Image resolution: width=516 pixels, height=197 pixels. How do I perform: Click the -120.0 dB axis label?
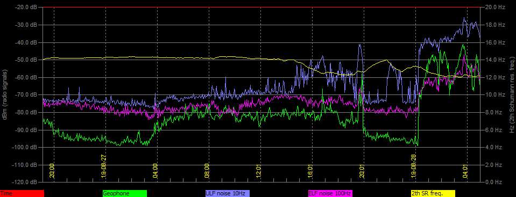point(25,182)
